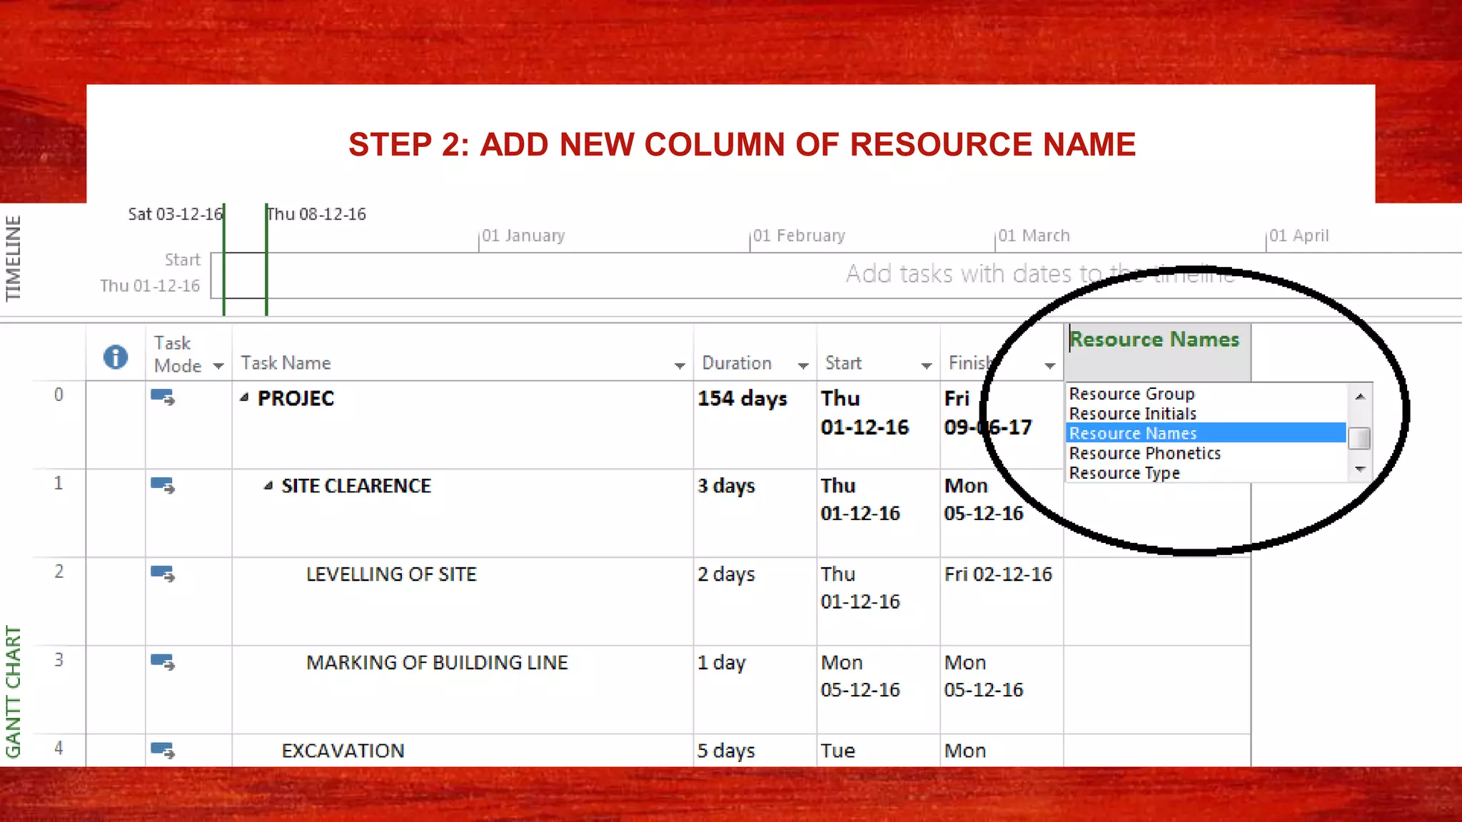Image resolution: width=1462 pixels, height=822 pixels.
Task: Open the Start column filter dropdown
Action: click(x=927, y=366)
